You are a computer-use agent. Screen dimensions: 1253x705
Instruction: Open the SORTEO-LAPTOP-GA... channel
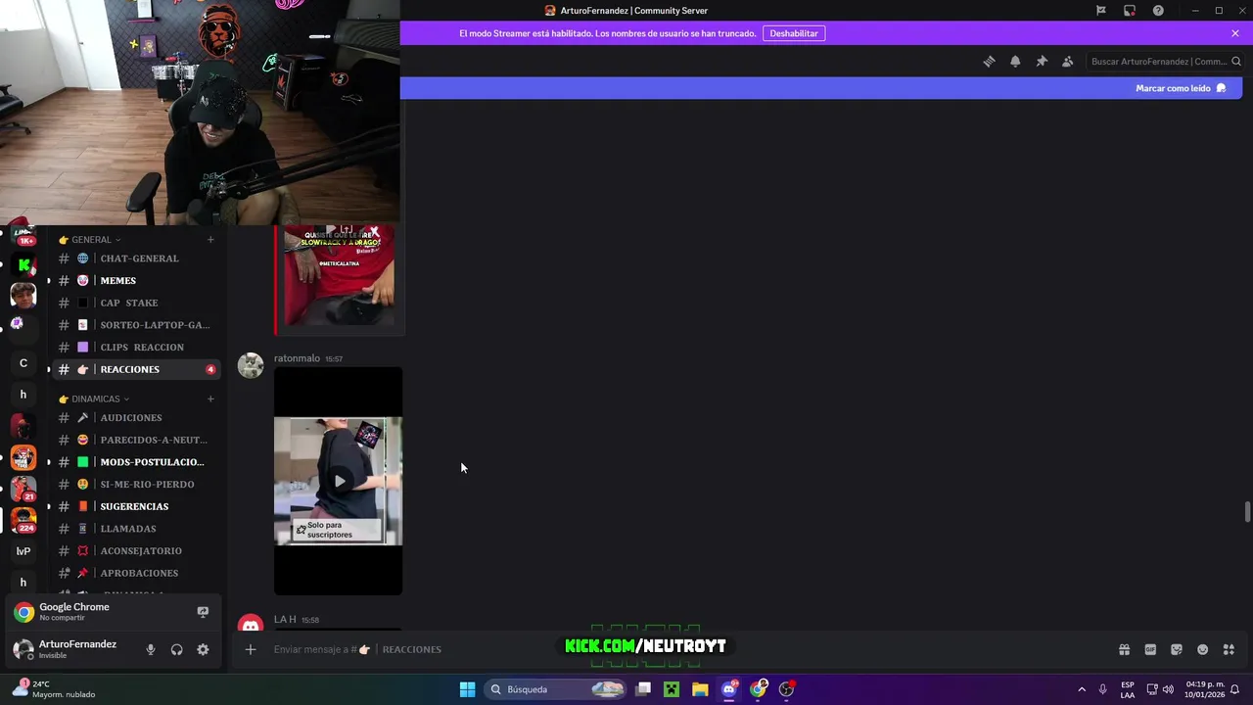click(136, 325)
